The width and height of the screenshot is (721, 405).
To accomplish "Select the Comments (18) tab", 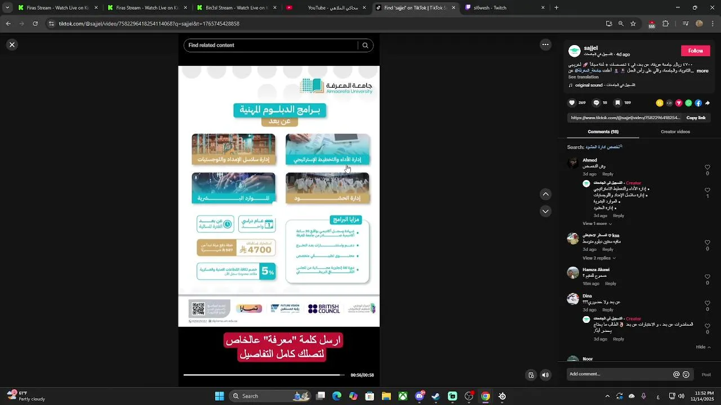I will pyautogui.click(x=603, y=132).
